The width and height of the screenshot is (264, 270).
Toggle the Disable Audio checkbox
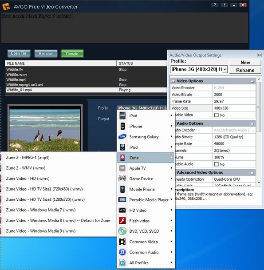click(217, 164)
